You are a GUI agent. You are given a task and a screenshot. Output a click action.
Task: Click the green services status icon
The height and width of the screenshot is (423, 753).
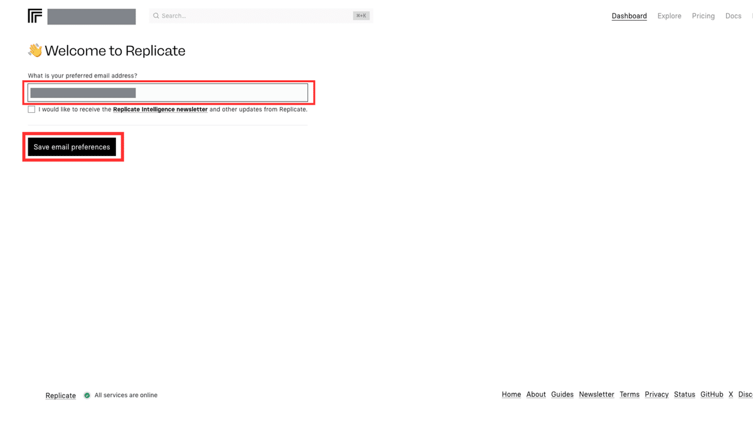[x=87, y=395]
